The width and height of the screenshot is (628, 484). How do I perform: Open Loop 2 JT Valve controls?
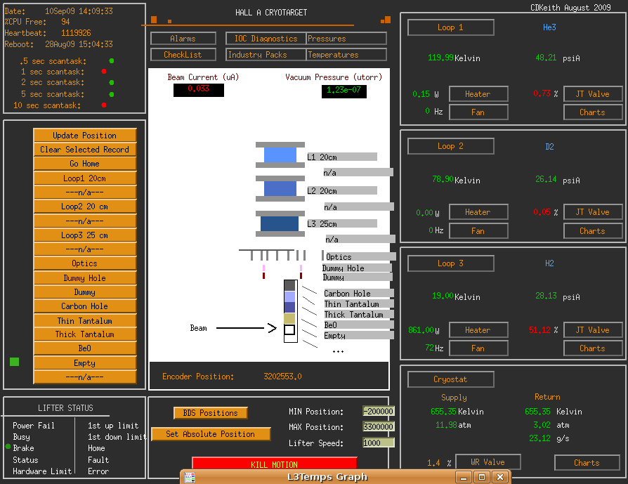[x=593, y=212]
